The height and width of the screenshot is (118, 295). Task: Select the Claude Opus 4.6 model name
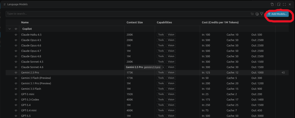31,46
